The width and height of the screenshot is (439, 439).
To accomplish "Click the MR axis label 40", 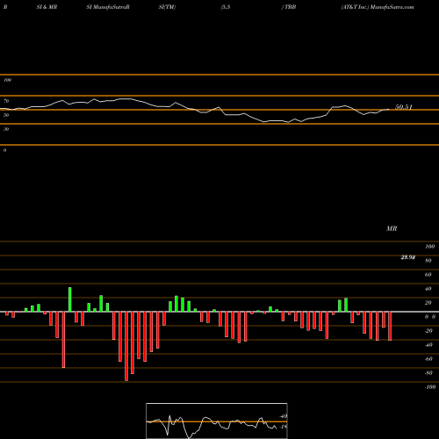I will [x=428, y=289].
